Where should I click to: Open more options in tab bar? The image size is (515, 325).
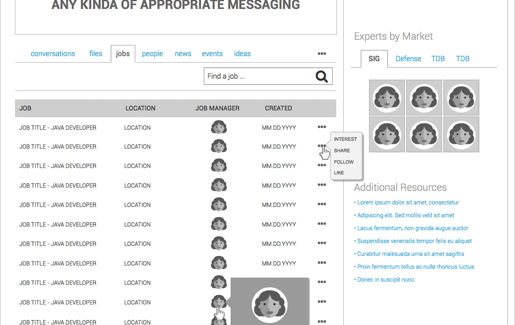[x=321, y=54]
